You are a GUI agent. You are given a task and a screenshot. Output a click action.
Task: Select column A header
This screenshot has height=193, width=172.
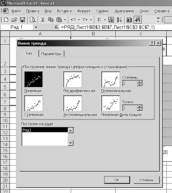tap(40, 34)
